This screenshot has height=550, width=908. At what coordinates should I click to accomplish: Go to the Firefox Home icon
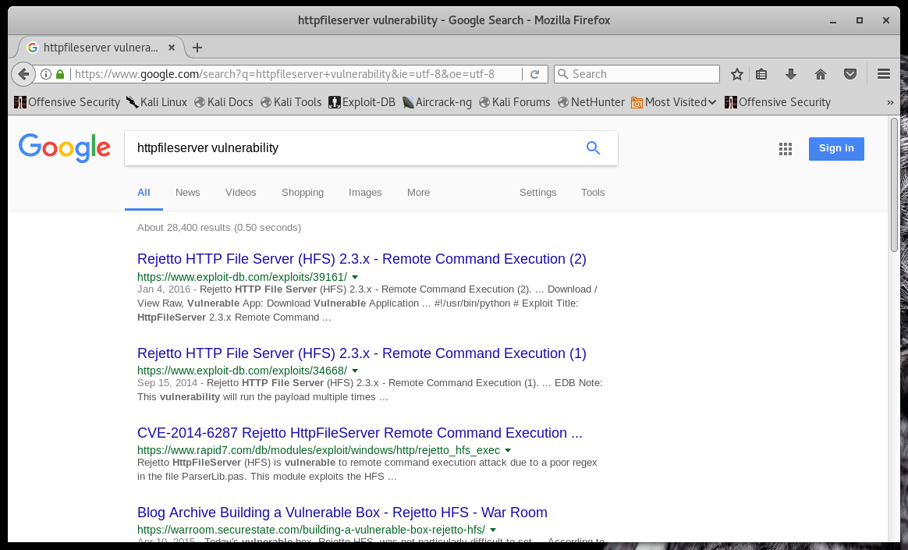(820, 74)
